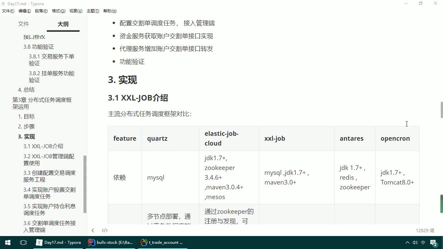Click the 依赖 row label cell
Viewport: 443px width, 249px height.
pyautogui.click(x=125, y=177)
